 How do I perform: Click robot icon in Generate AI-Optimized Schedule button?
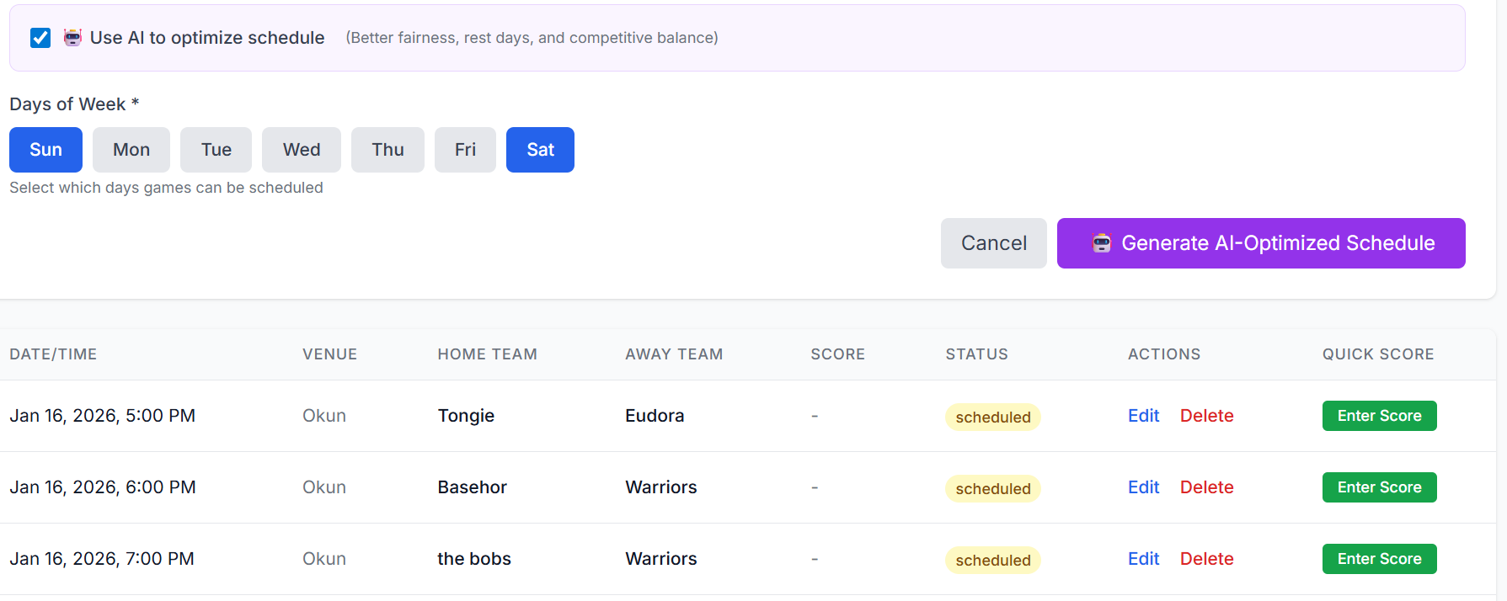1101,243
